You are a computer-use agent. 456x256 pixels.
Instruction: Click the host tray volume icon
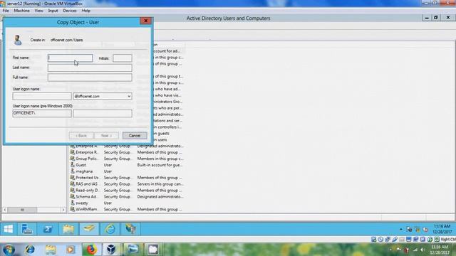423,250
